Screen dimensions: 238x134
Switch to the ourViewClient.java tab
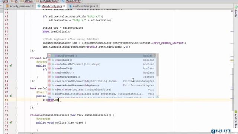(84, 6)
